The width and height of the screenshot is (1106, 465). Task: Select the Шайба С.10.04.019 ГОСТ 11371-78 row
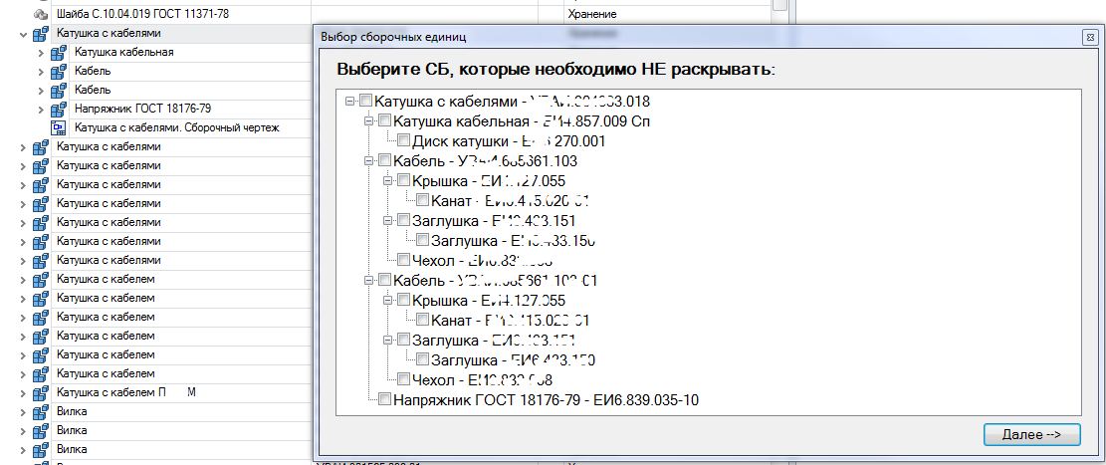point(142,14)
